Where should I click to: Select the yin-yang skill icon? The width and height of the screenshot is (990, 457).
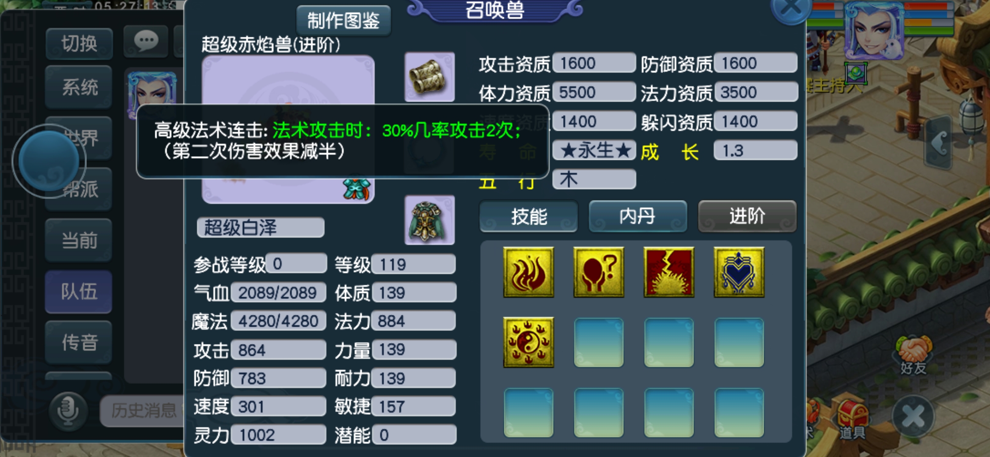[x=528, y=342]
